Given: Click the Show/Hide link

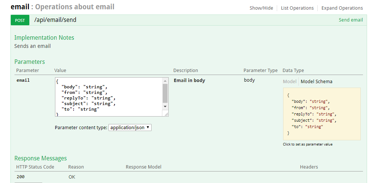Looking at the screenshot, I should pyautogui.click(x=261, y=8).
